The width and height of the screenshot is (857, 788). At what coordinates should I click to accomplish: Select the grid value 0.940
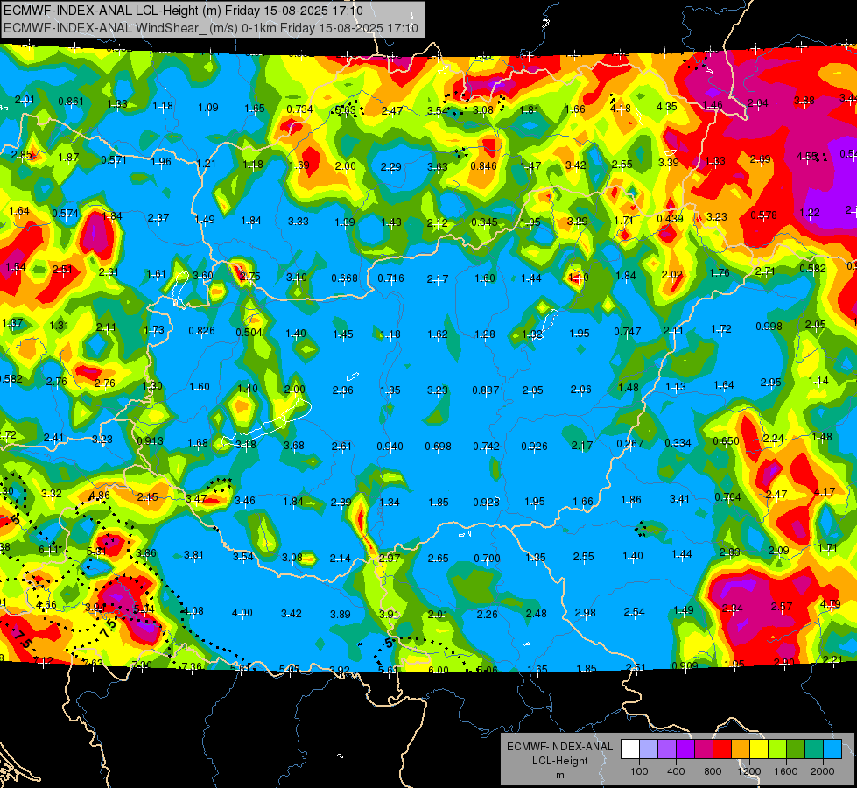click(390, 447)
